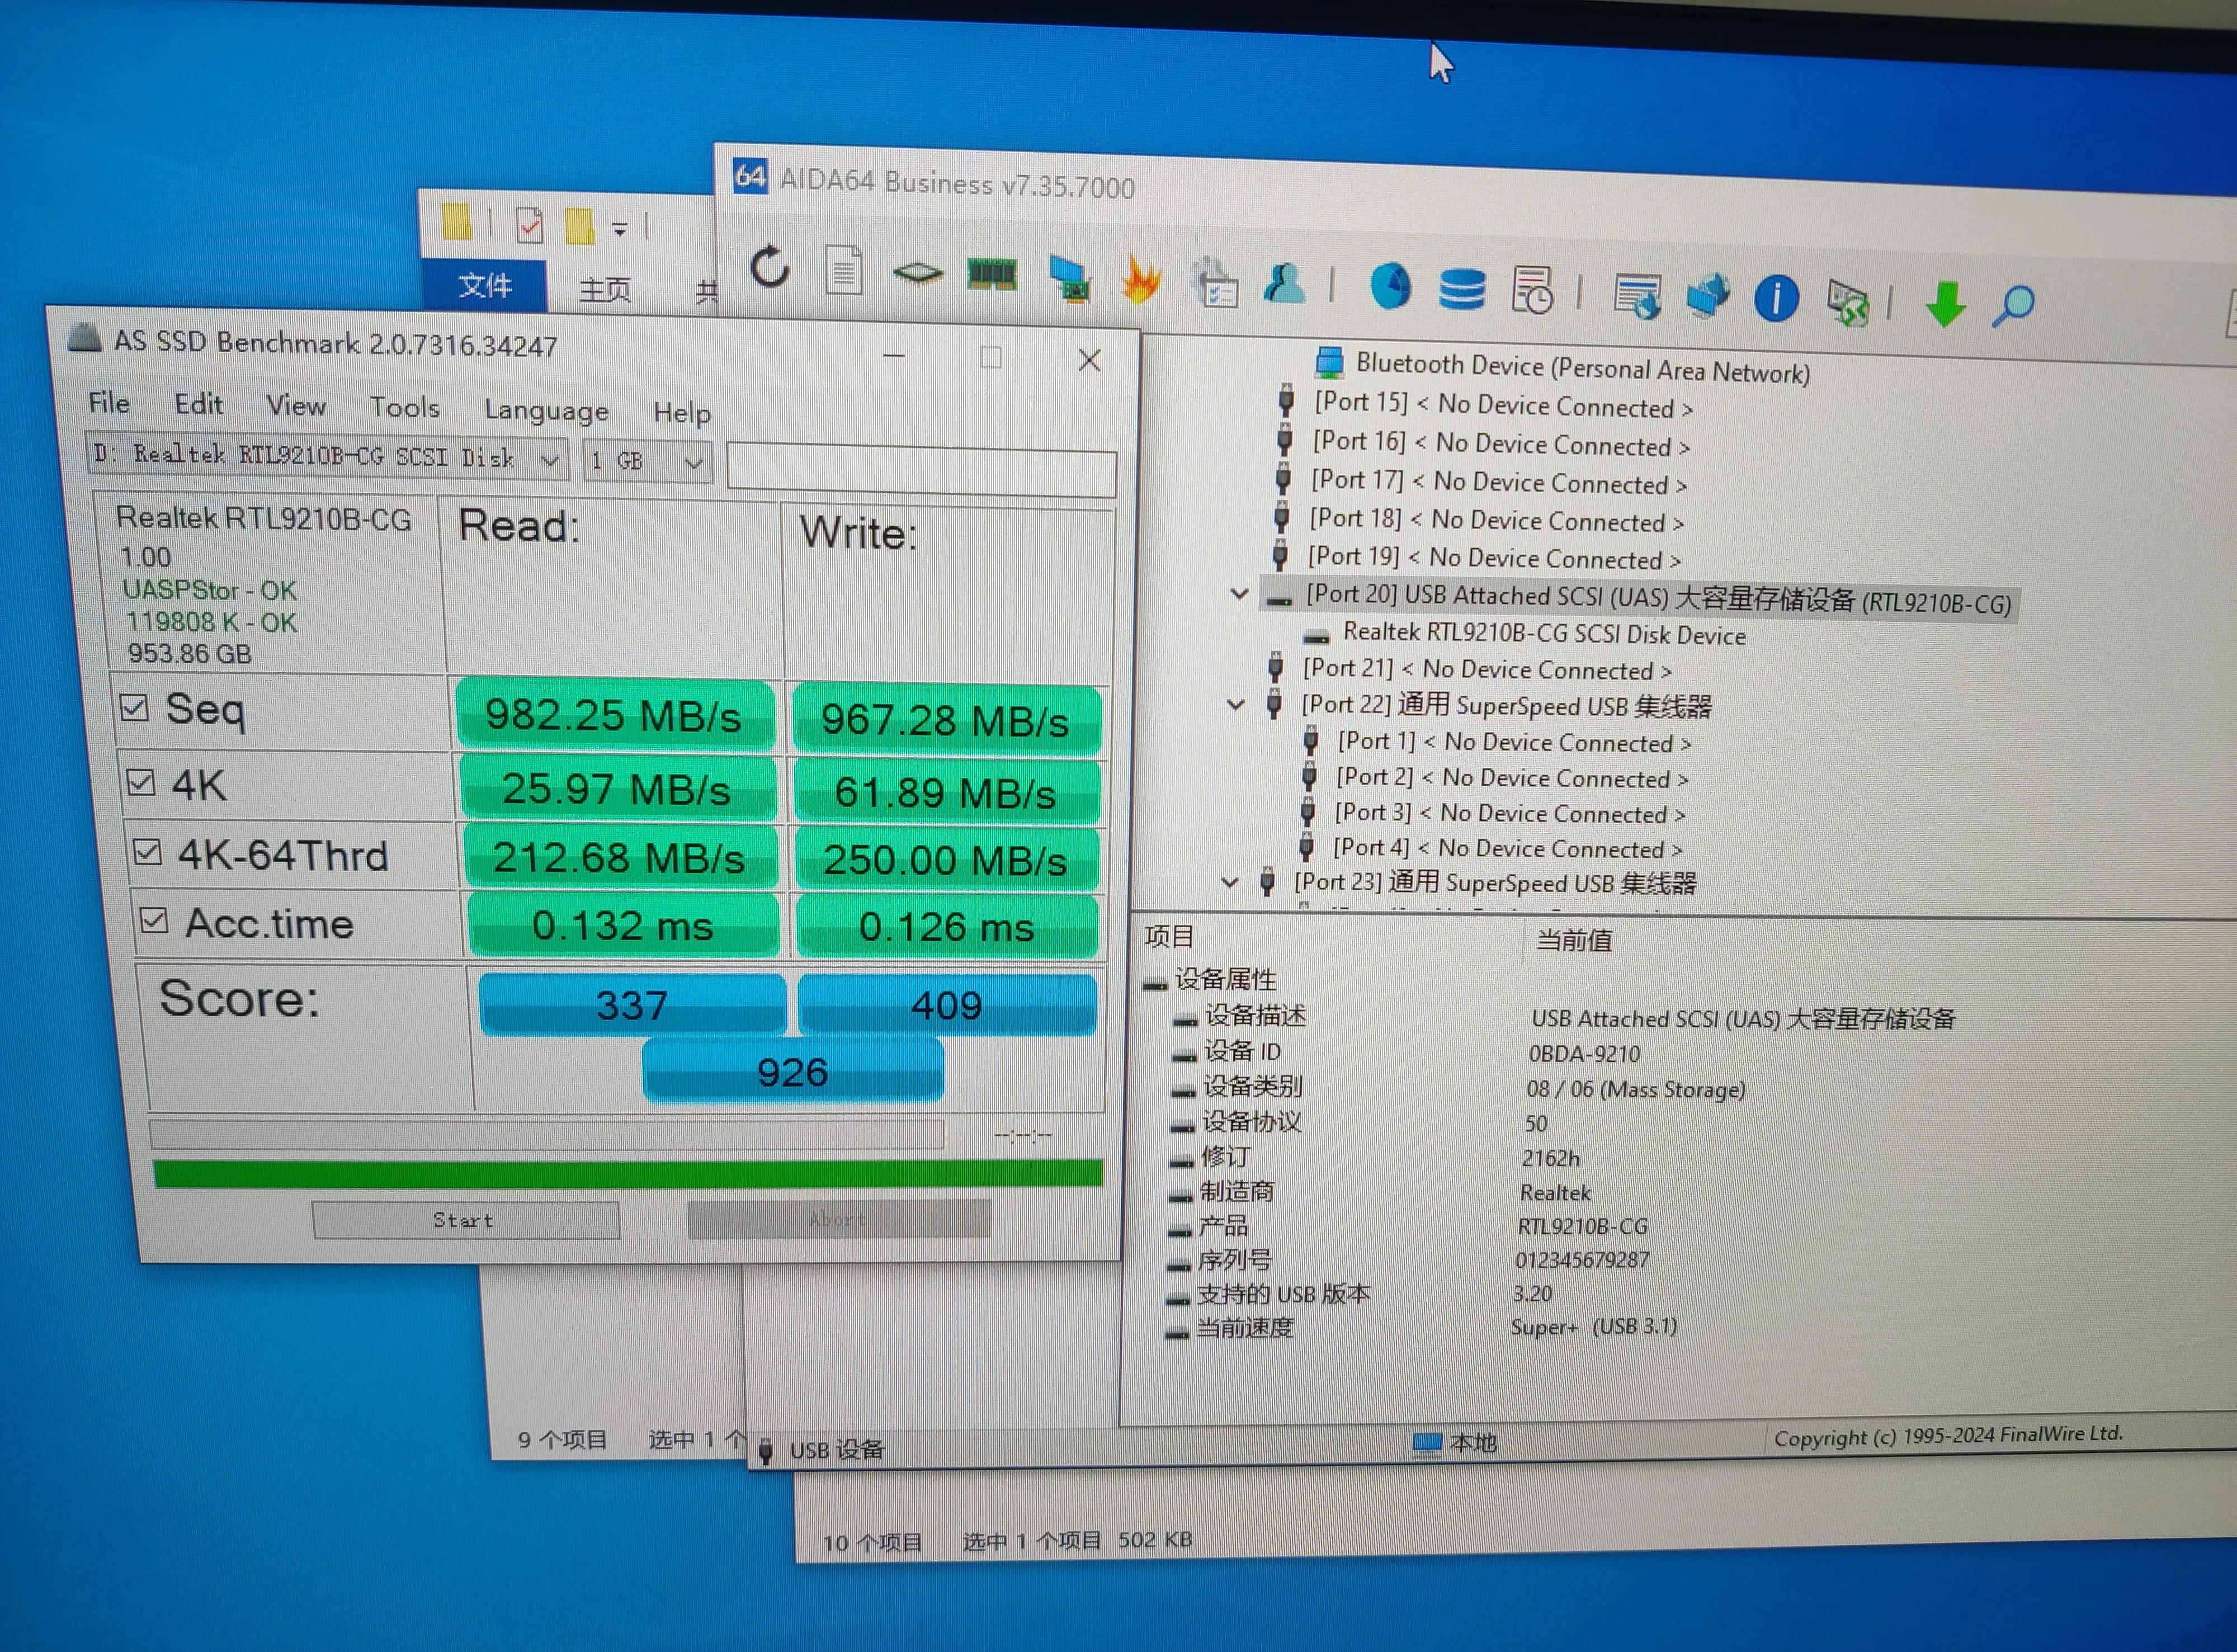
Task: Open the D: Realtek RTL9210B-CG drive dropdown
Action: tap(327, 457)
